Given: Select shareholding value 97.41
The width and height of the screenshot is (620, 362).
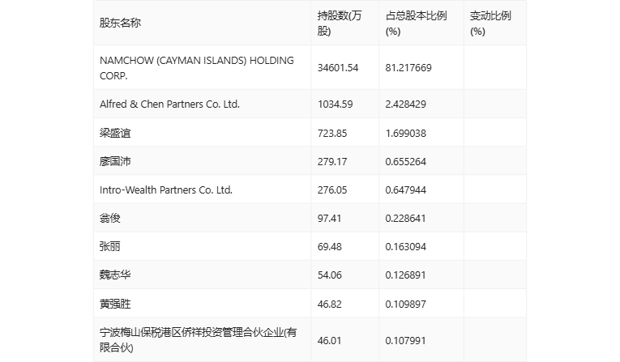Looking at the screenshot, I should [329, 219].
